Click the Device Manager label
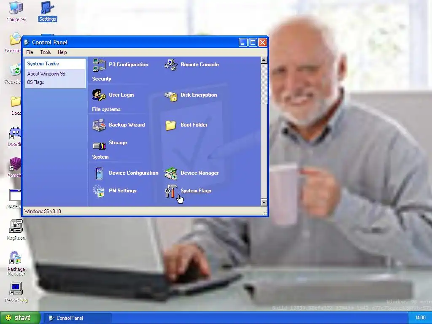 (x=200, y=173)
